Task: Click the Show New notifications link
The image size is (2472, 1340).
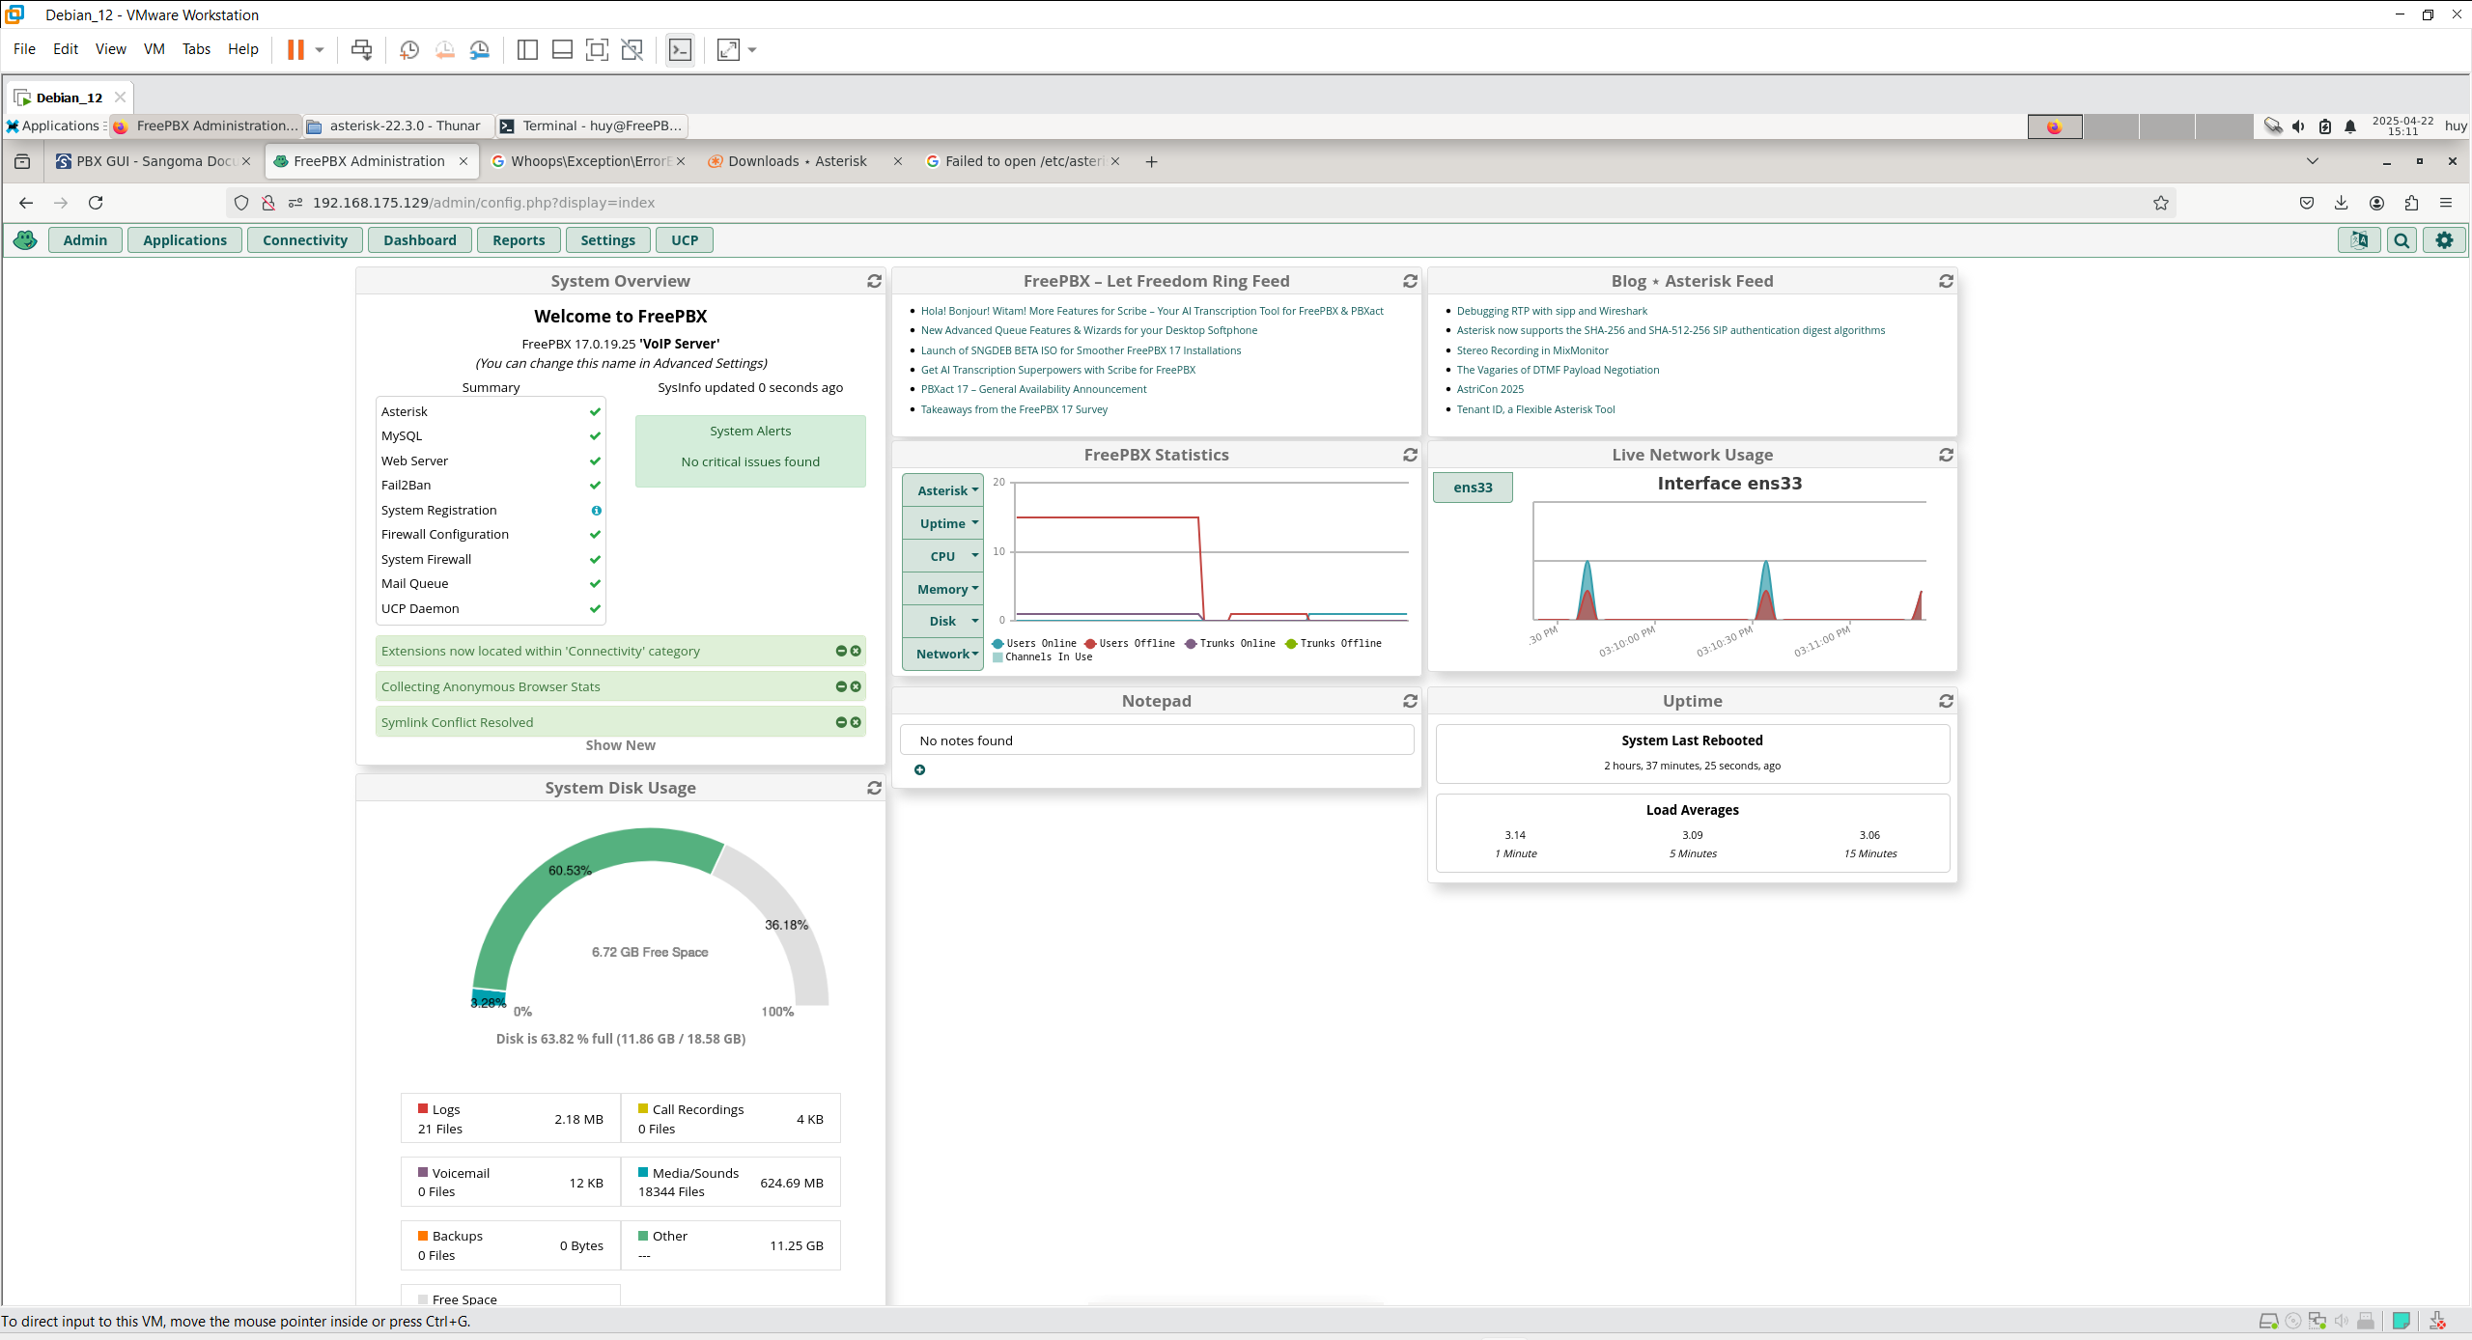Action: tap(620, 745)
